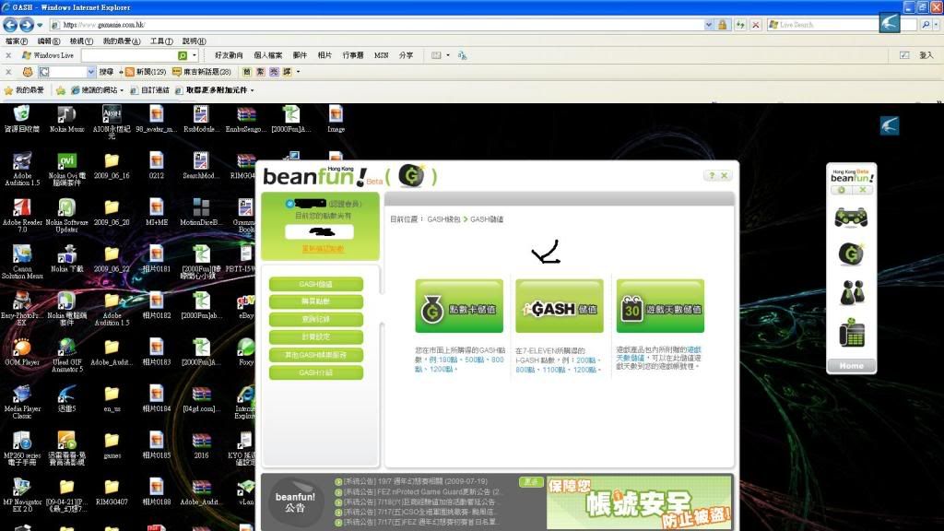Click the game controller icon in beanfun sidebar

pos(851,218)
